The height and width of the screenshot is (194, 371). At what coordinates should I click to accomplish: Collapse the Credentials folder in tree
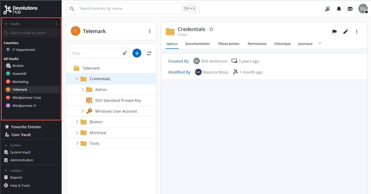[77, 79]
